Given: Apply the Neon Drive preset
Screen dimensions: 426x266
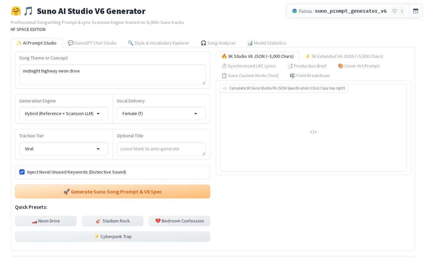Looking at the screenshot, I should coord(46,221).
